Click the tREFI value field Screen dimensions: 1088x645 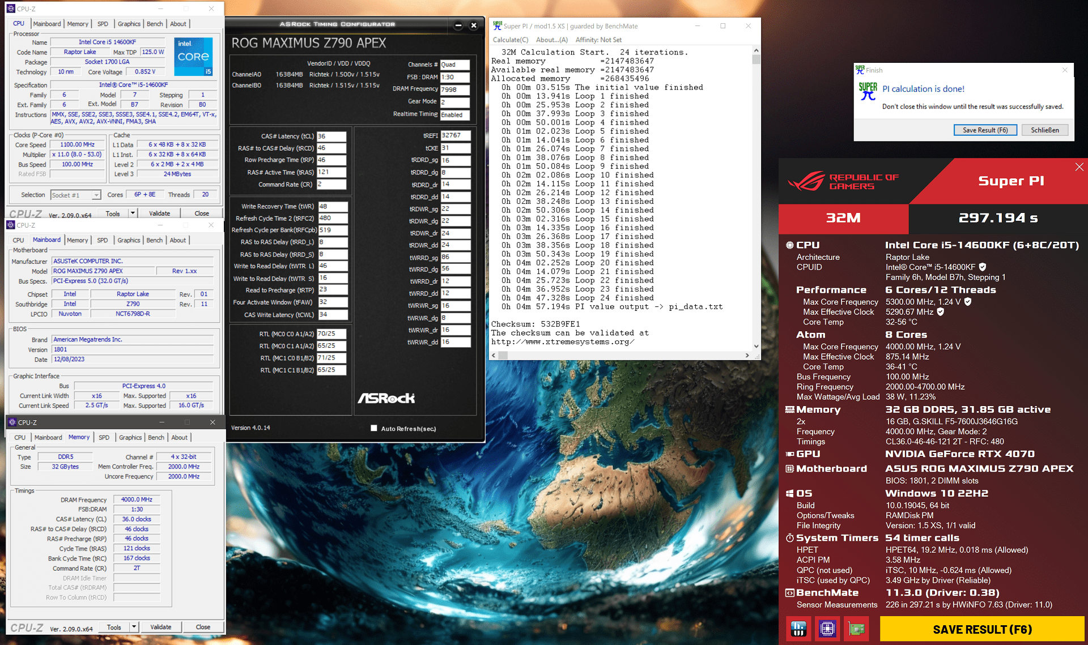[455, 135]
